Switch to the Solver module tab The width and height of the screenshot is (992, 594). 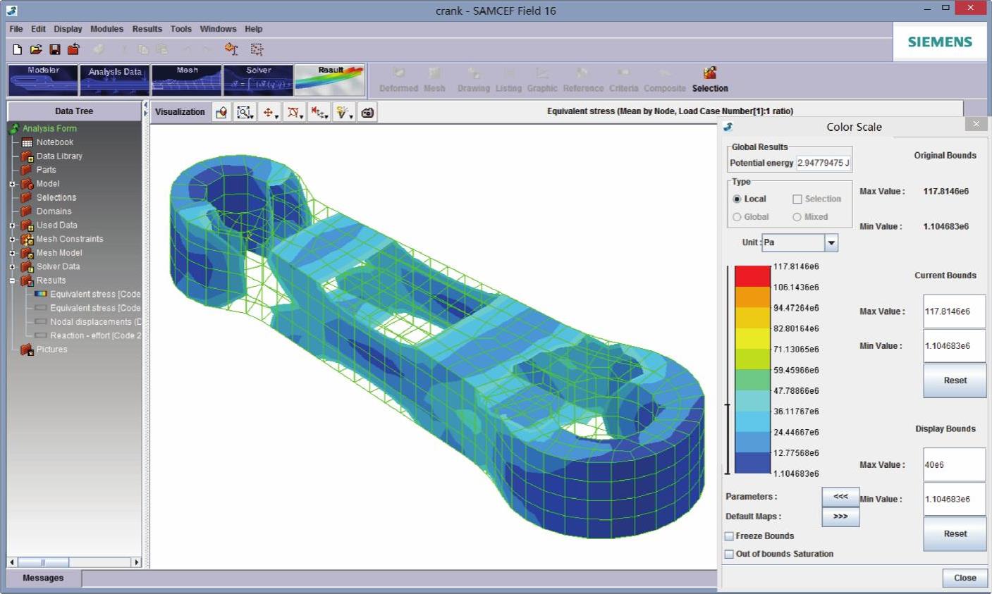point(258,80)
